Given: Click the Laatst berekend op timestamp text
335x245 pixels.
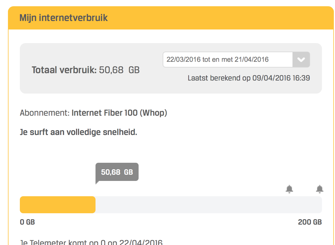Looking at the screenshot, I should [249, 78].
